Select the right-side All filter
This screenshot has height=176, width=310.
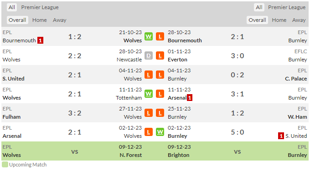tap(259, 7)
